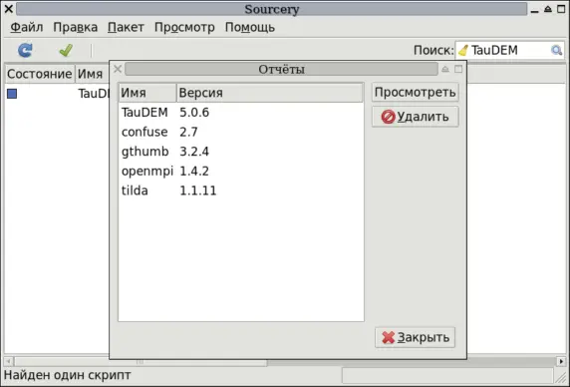Viewport: 570px width, 387px height.
Task: Sort reports by Имя column header
Action: [147, 93]
